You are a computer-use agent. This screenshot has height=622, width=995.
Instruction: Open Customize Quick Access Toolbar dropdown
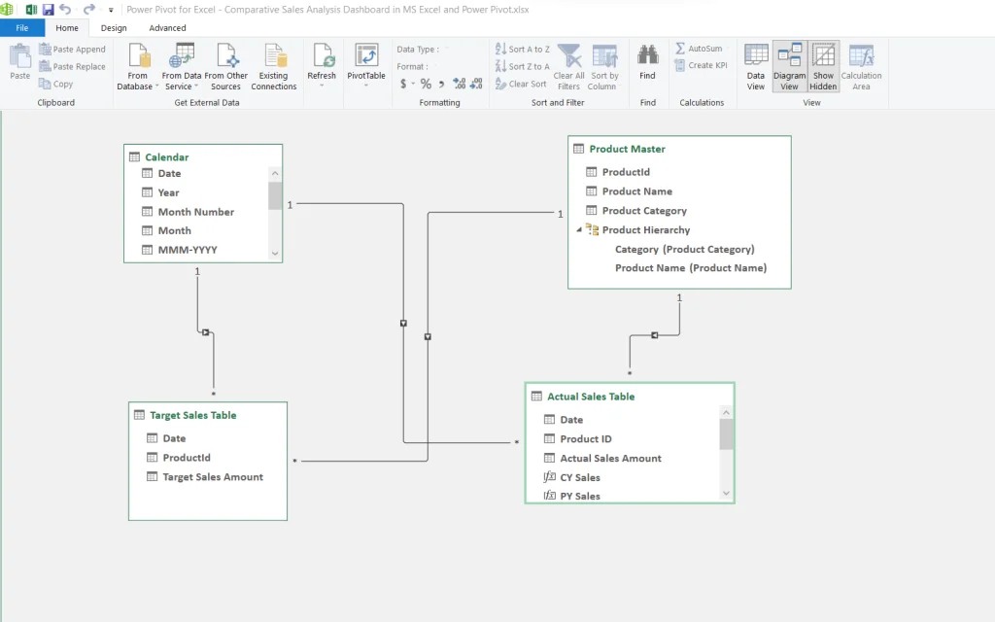click(111, 10)
